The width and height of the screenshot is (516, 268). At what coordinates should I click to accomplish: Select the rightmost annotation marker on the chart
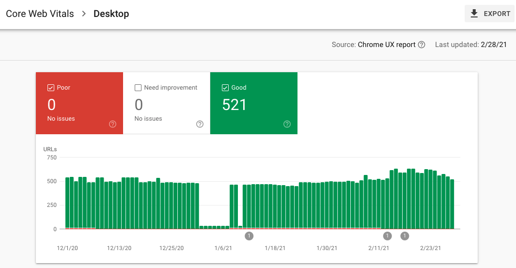(x=405, y=236)
